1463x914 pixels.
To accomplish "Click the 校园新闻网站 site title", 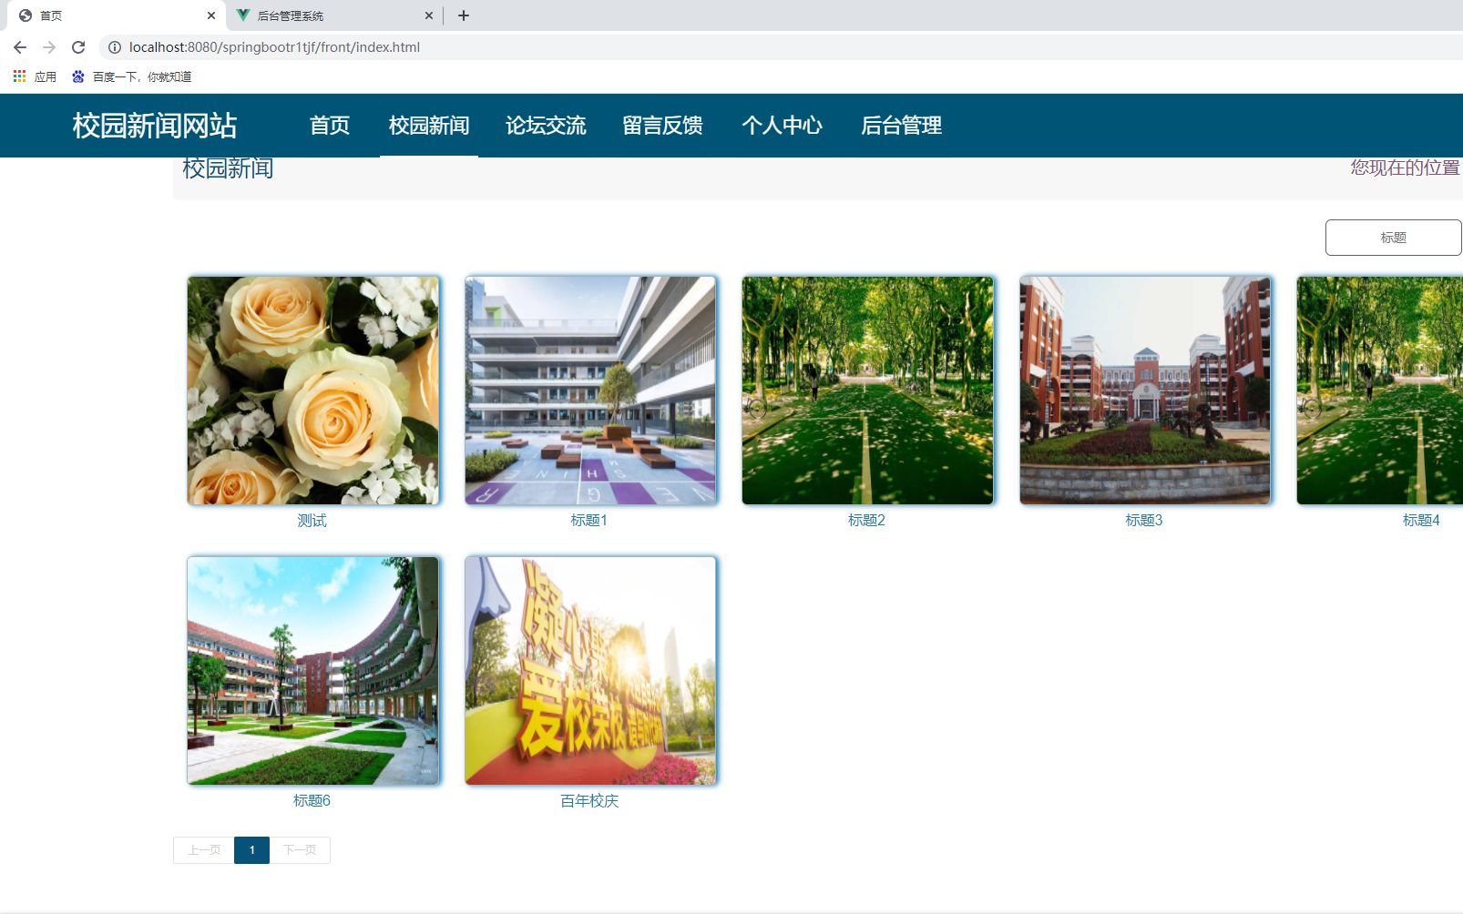I will pyautogui.click(x=155, y=126).
